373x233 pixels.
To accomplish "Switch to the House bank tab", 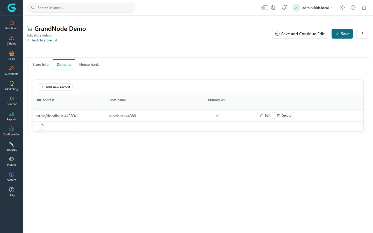I will 89,64.
